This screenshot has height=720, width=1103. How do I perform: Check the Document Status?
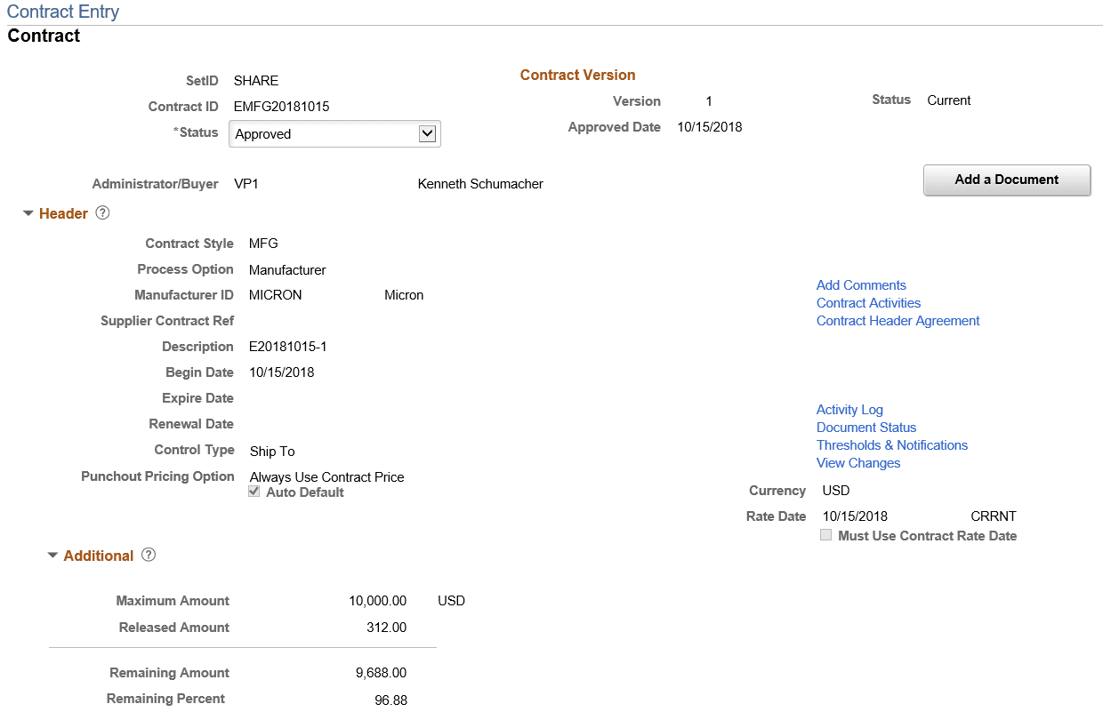pos(865,427)
